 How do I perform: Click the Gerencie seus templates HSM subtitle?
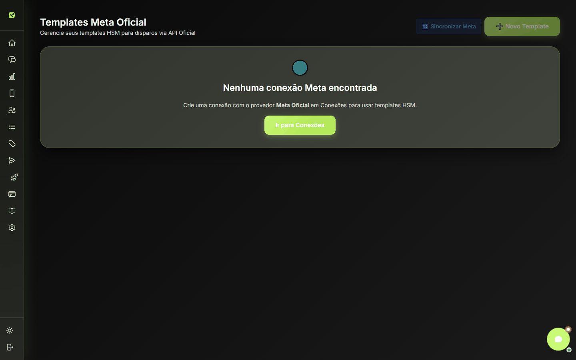pyautogui.click(x=118, y=33)
